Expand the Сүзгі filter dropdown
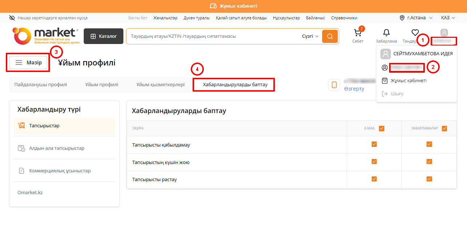 point(310,36)
